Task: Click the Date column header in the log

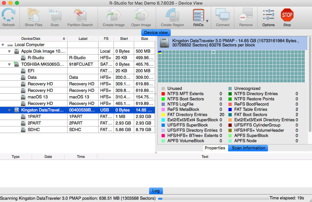Action: [x=48, y=157]
